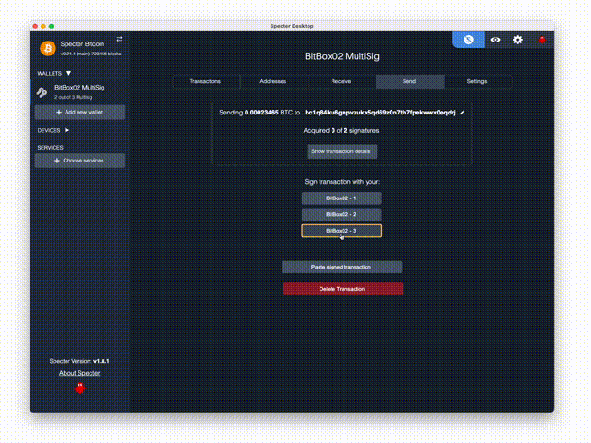This screenshot has height=443, width=591.
Task: Click Choose services button
Action: click(79, 161)
